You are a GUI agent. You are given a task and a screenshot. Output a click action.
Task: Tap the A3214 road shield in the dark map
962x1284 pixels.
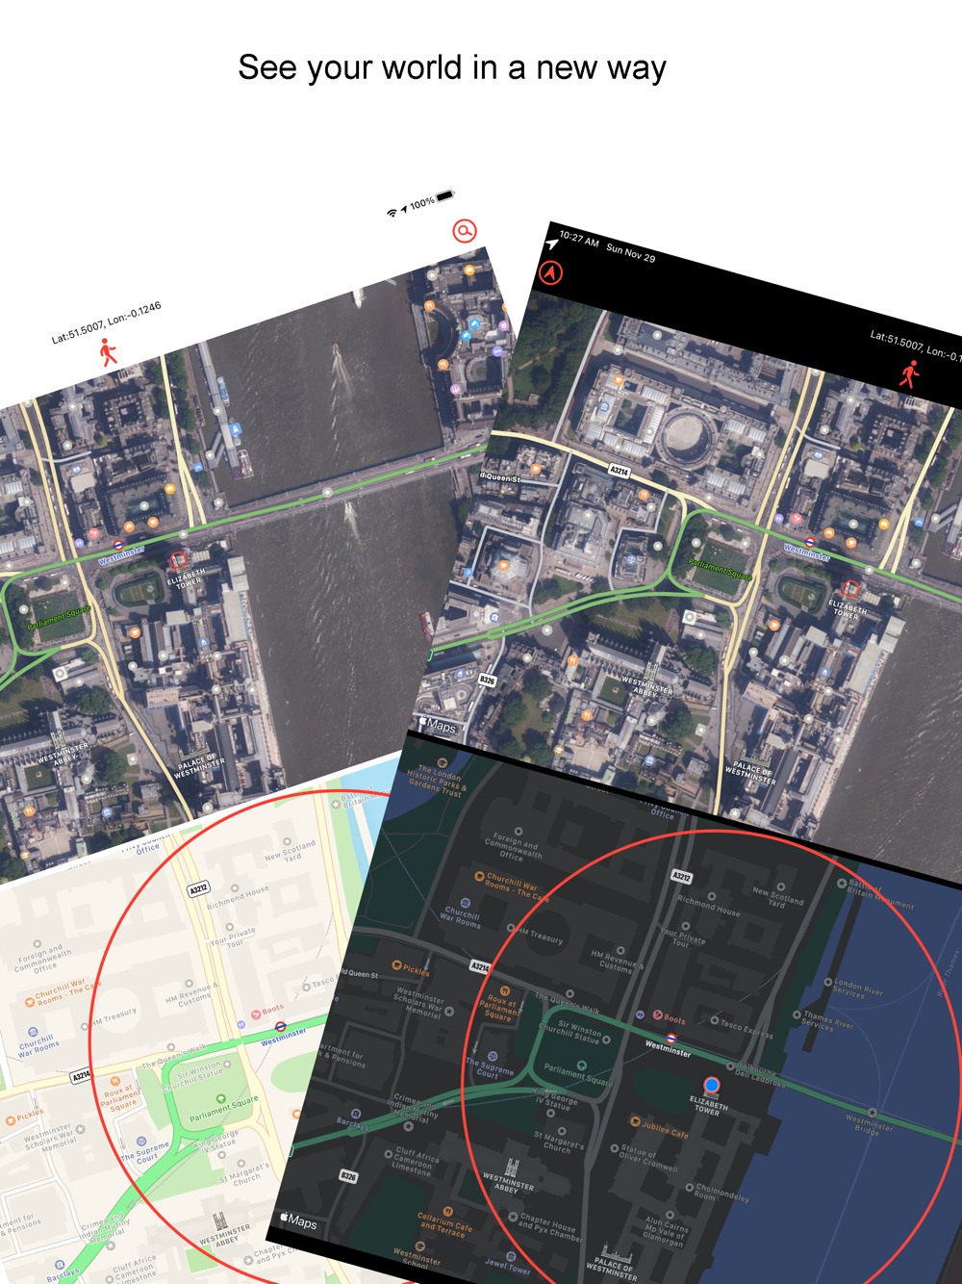tap(480, 965)
